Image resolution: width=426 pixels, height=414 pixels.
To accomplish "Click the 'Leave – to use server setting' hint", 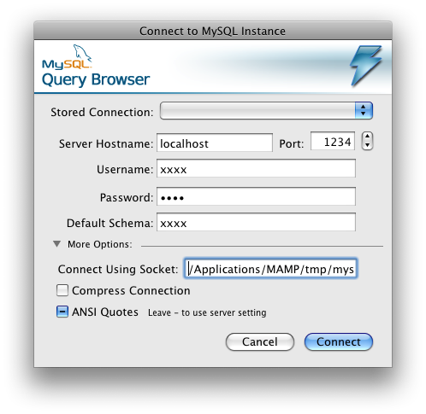I will [x=207, y=312].
